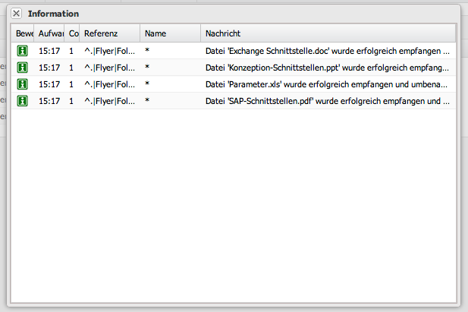This screenshot has height=312, width=468.
Task: Select the 'Parameter.xls' message text
Action: [328, 84]
